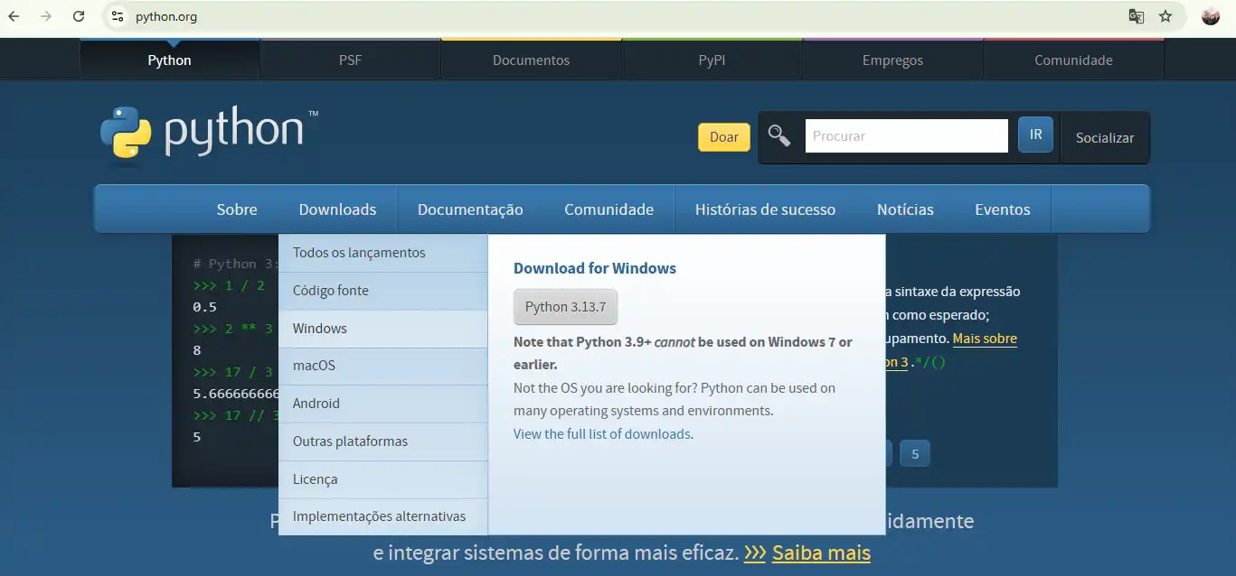Screen dimensions: 1236x576
Task: Click the Google Translate icon in the address bar
Action: coord(1137,16)
